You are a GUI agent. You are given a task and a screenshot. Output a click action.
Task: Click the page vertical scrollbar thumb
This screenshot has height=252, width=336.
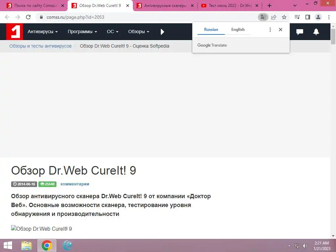[x=333, y=36]
